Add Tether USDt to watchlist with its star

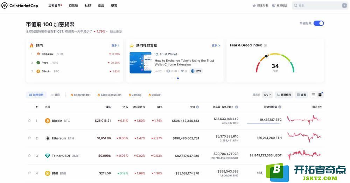(29, 156)
